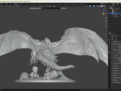This screenshot has height=91, width=121.
Task: Switch to the Sculpting workspace tab
Action: tap(27, 4)
